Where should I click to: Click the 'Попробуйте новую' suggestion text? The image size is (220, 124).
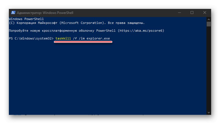pyautogui.click(x=25, y=30)
